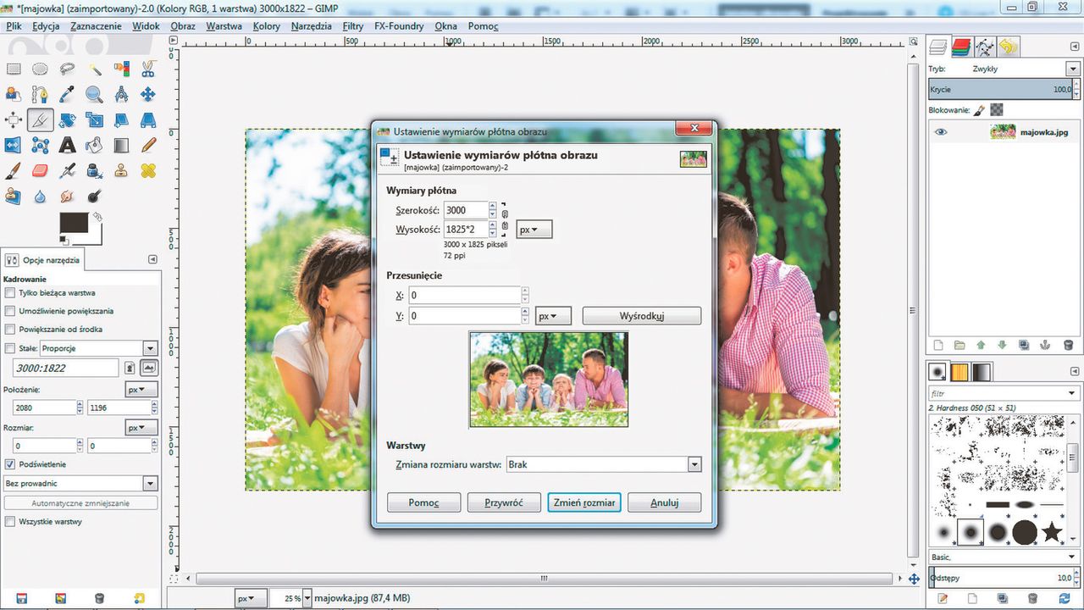
Task: Click the delete layer trash icon
Action: pyautogui.click(x=1068, y=345)
